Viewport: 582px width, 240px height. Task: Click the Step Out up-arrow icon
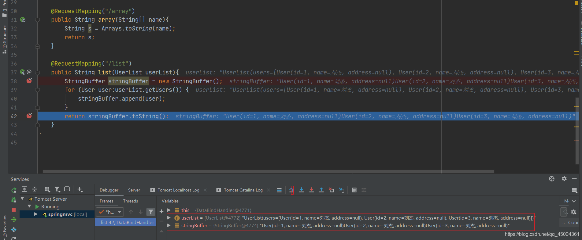point(321,190)
